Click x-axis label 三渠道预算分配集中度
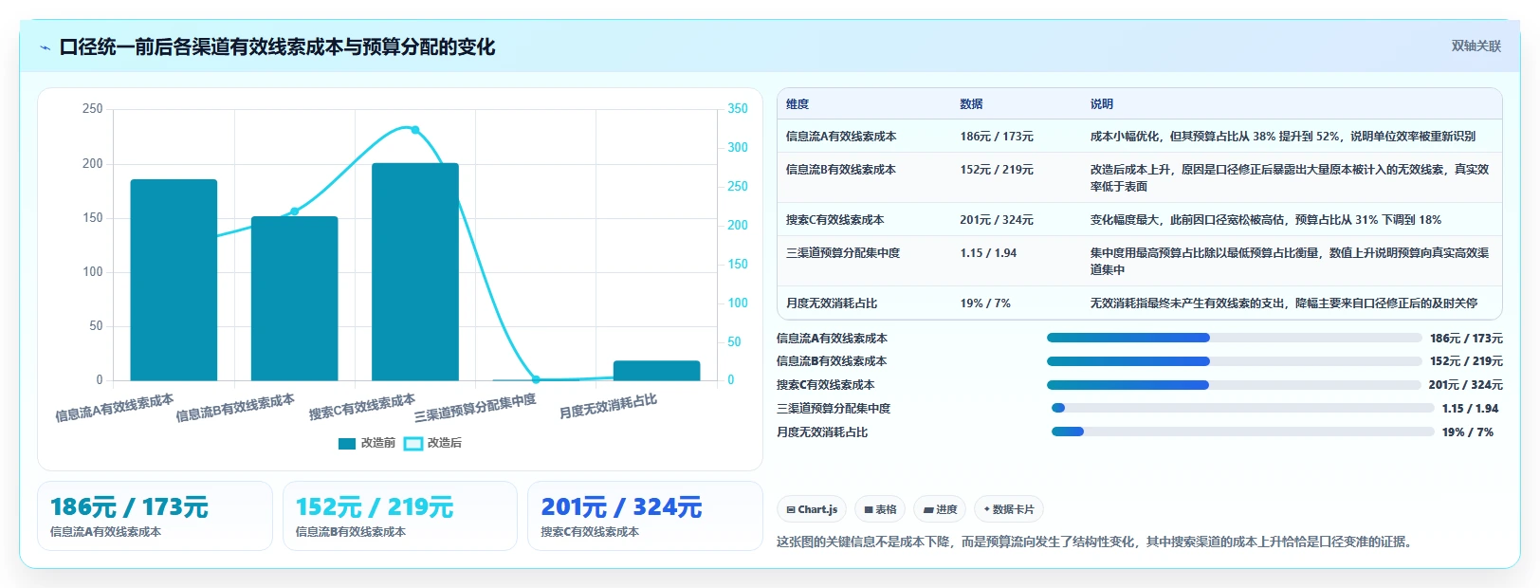 point(475,408)
